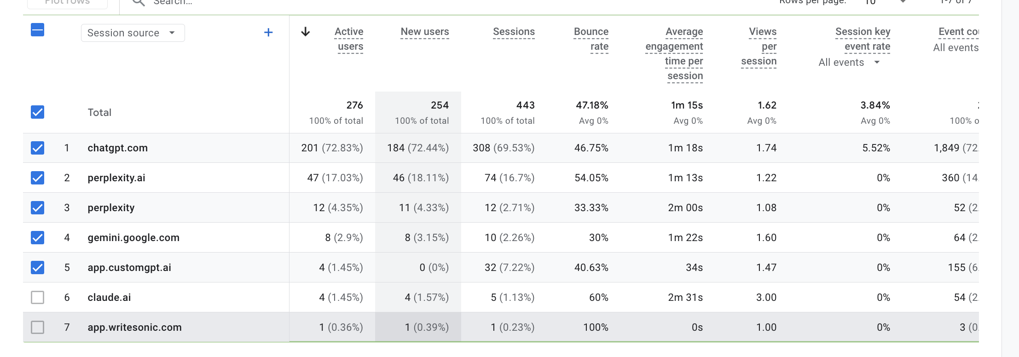Check the claude.ai row checkbox

pyautogui.click(x=38, y=297)
